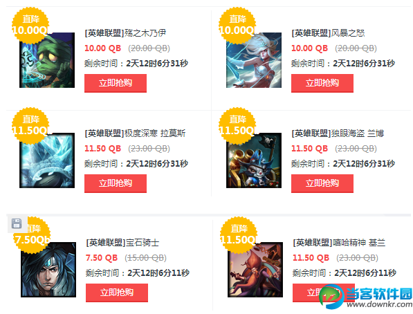Open the [英雄联盟]宝石骑士 title link
413x314 pixels.
pos(122,242)
